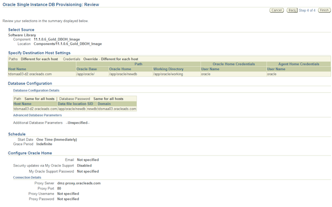Go back with the Back button

coord(292,10)
